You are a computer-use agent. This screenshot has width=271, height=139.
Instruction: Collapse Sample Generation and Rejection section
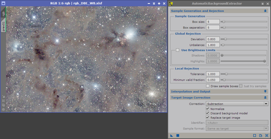pos(265,11)
